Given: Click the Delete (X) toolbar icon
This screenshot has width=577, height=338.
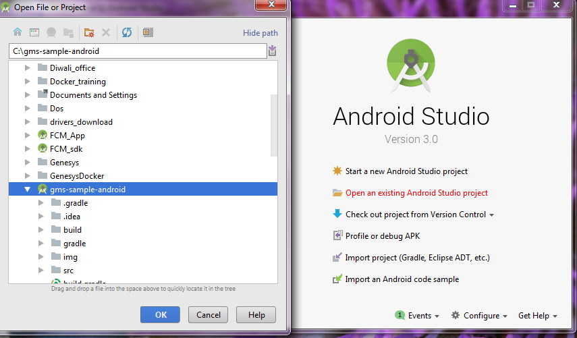Looking at the screenshot, I should click(x=105, y=32).
